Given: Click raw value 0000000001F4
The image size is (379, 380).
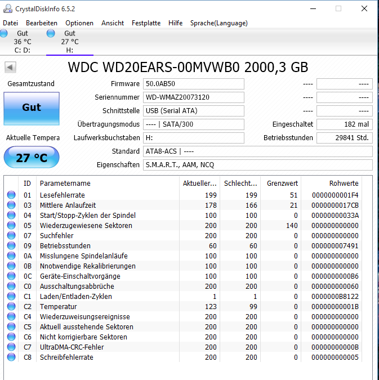Looking at the screenshot, I should point(335,195).
